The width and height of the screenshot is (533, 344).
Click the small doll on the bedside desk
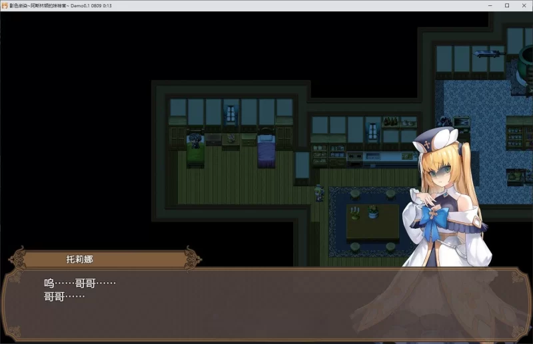coord(231,138)
